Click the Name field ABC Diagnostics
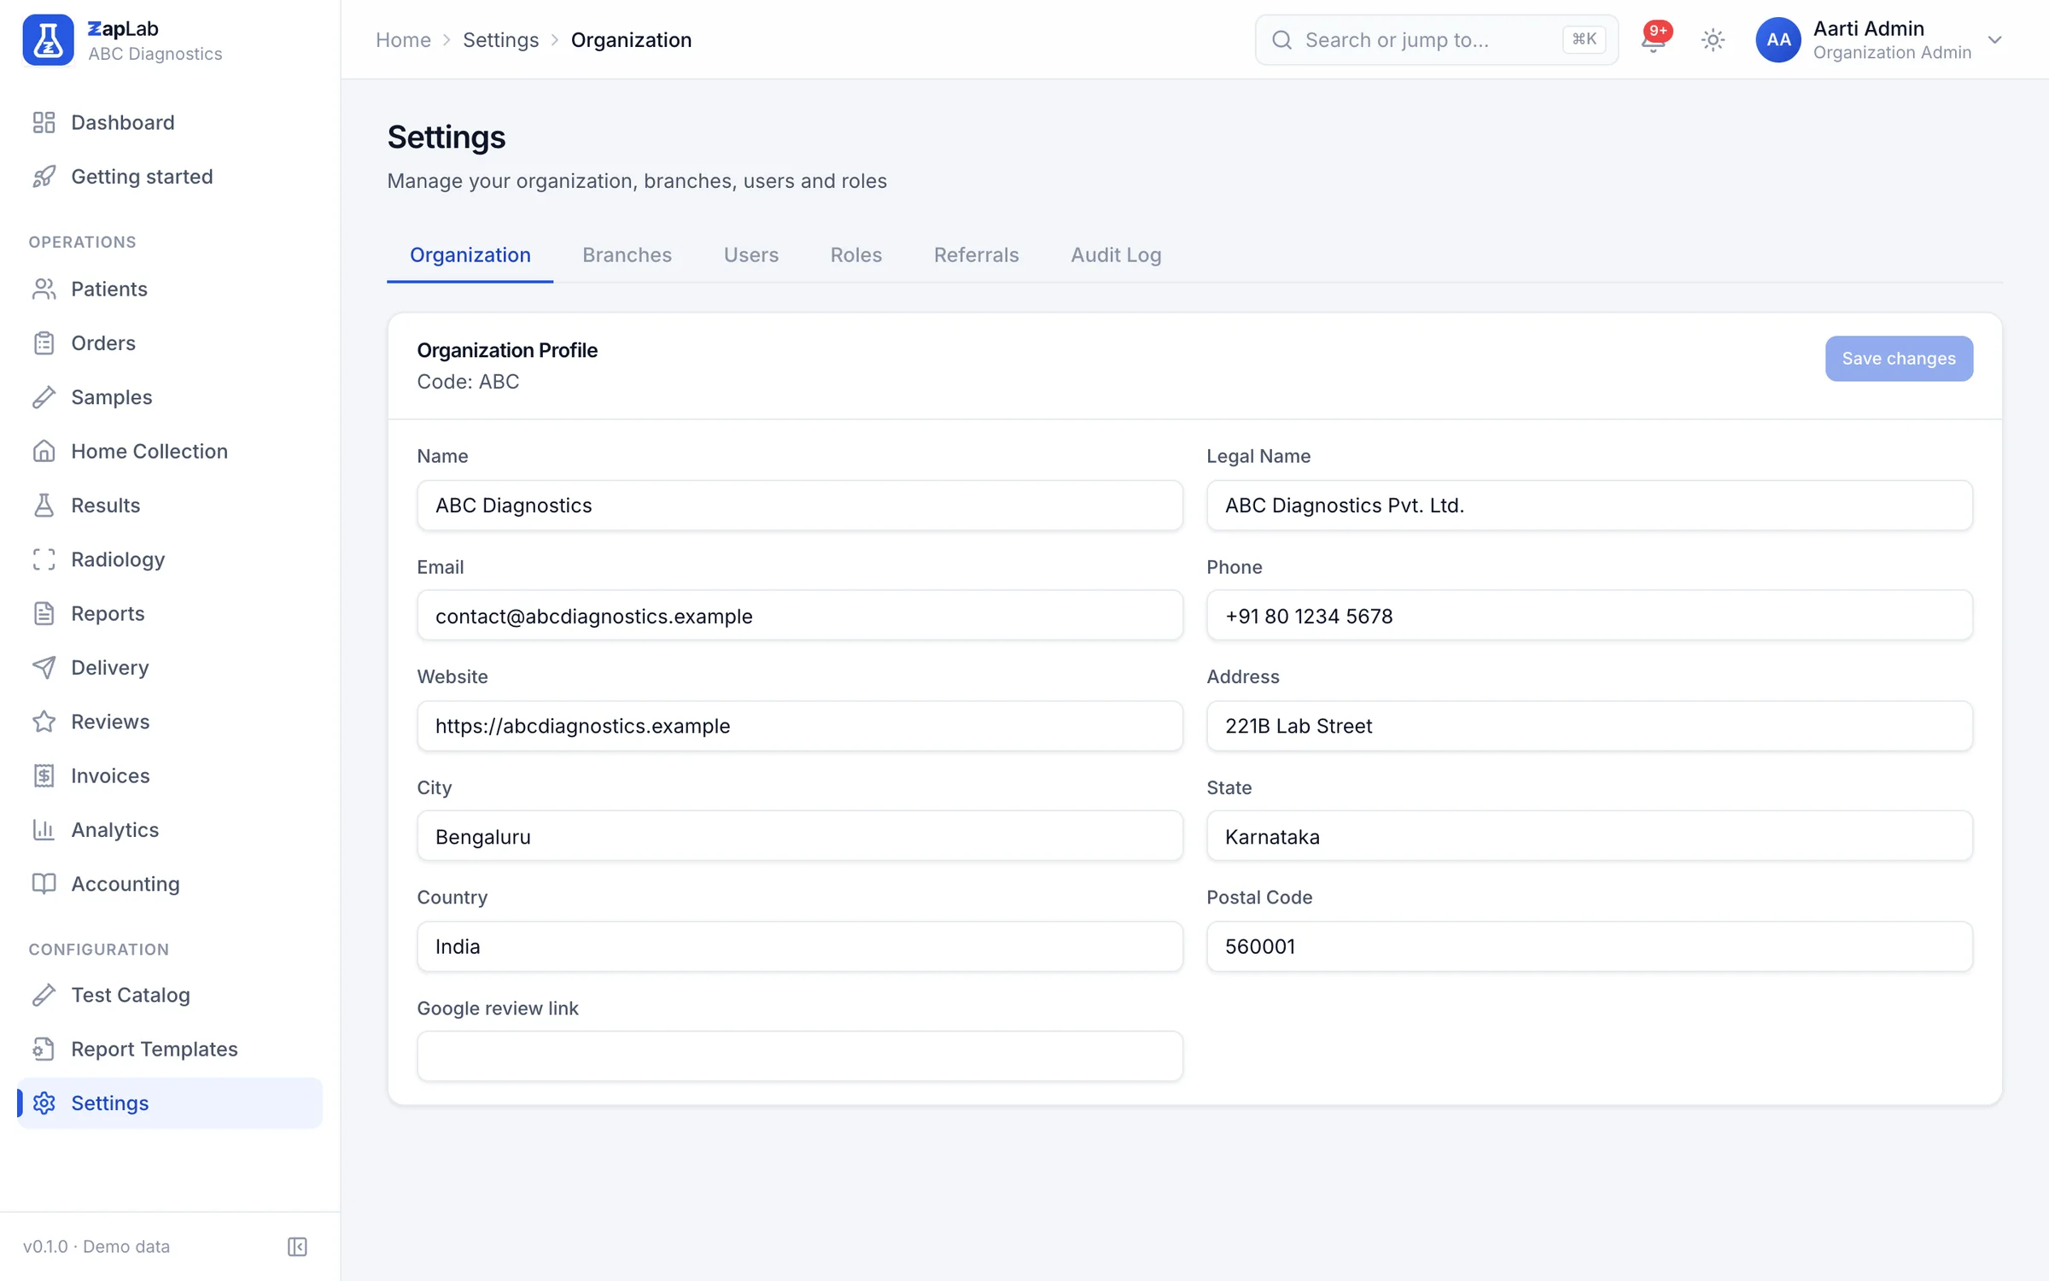 (800, 506)
